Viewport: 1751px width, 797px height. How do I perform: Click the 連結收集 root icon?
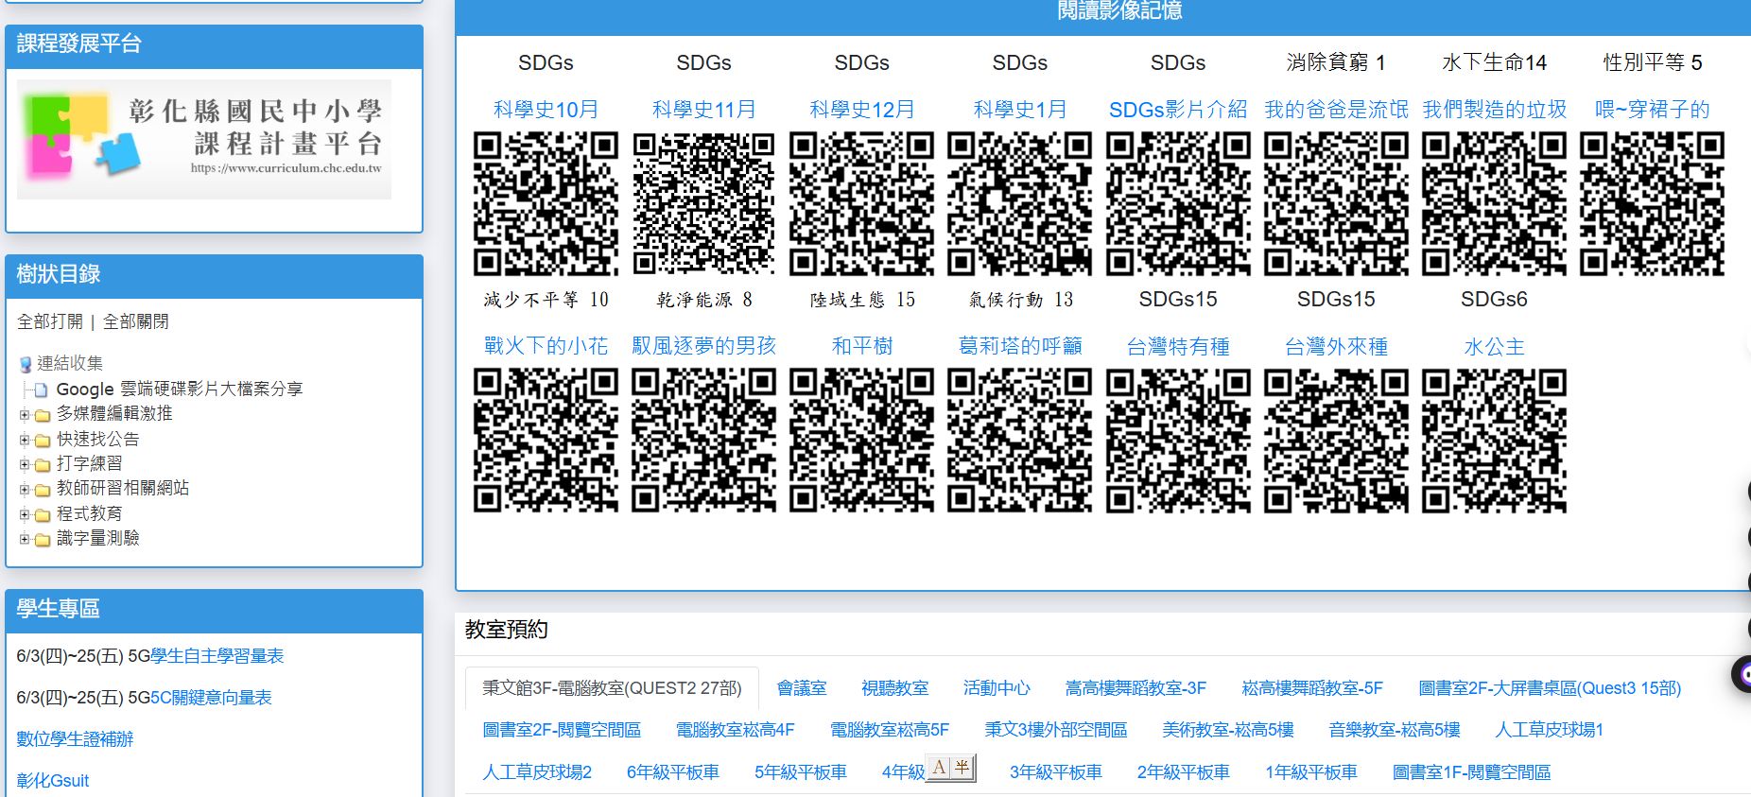point(26,364)
